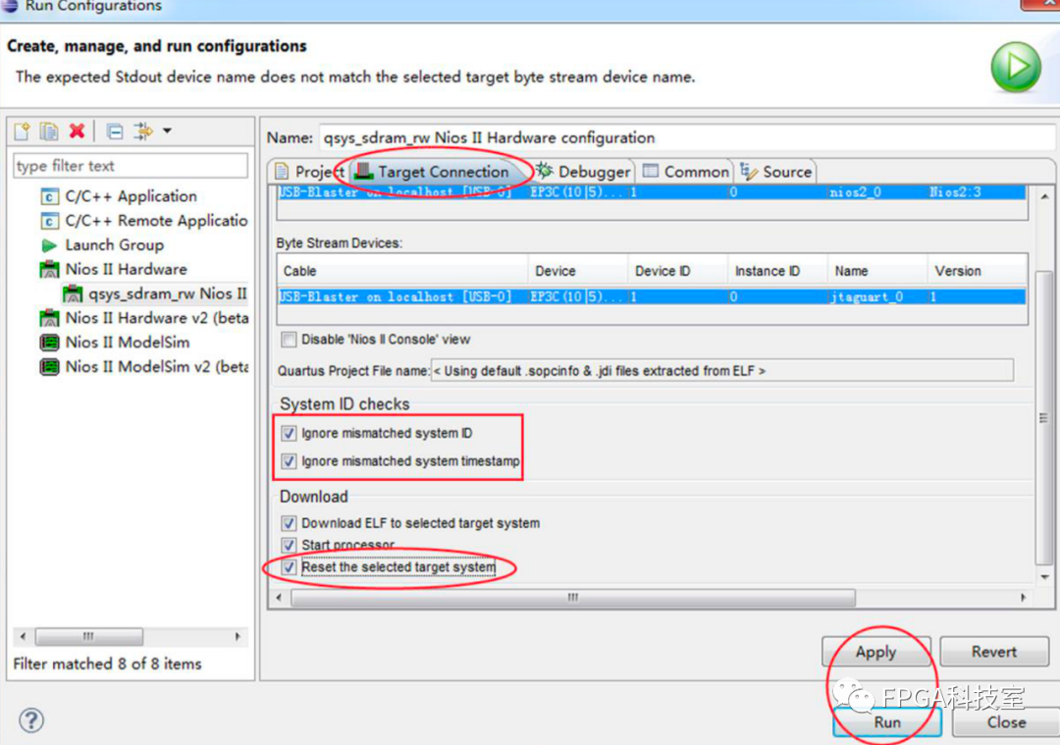Click the Collapse All icon
The image size is (1060, 745).
coord(115,132)
